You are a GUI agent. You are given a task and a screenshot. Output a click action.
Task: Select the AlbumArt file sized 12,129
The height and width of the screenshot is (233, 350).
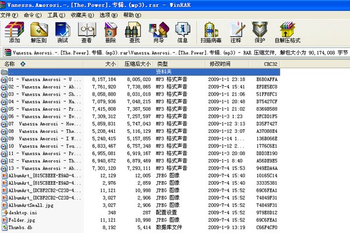click(x=140, y=176)
